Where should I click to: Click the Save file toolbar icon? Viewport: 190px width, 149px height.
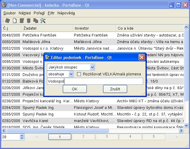[x=8, y=21]
